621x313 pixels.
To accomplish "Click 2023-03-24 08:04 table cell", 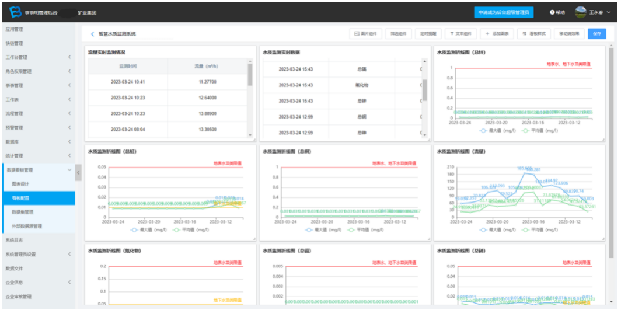I will (127, 130).
